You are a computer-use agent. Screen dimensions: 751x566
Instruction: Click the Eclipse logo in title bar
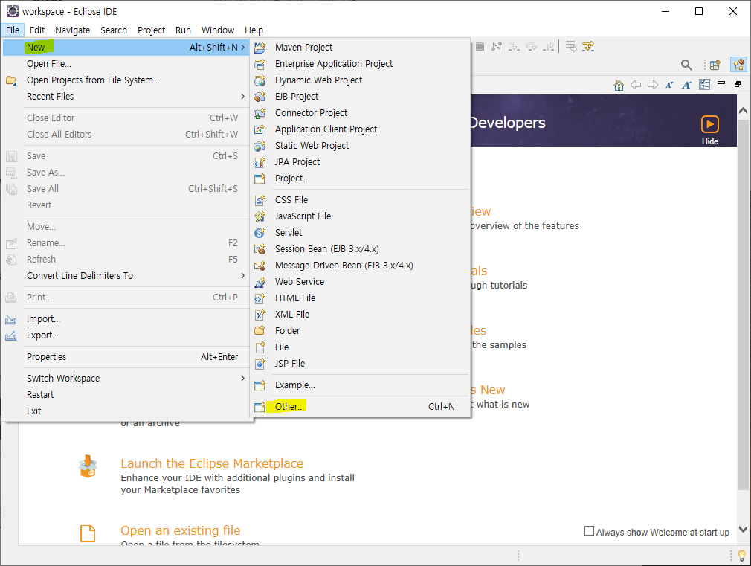(x=13, y=11)
